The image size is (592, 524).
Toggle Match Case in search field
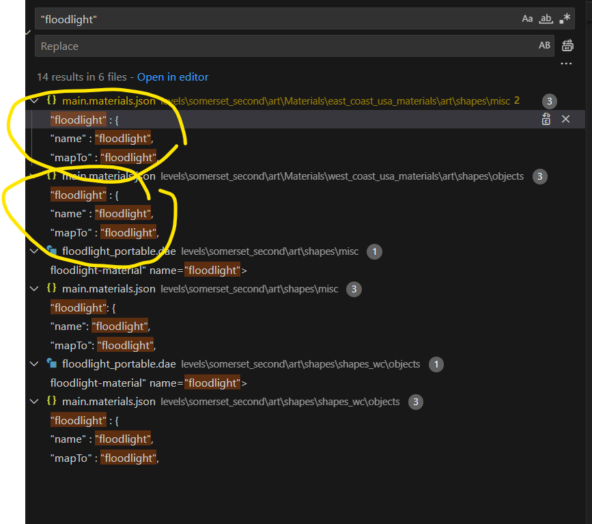pyautogui.click(x=527, y=18)
